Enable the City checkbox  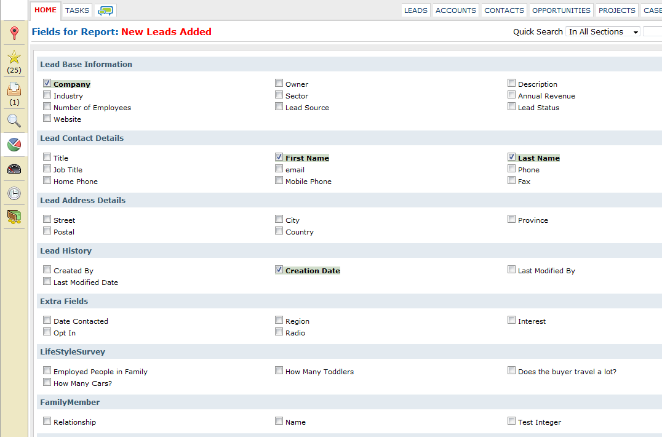pos(279,219)
